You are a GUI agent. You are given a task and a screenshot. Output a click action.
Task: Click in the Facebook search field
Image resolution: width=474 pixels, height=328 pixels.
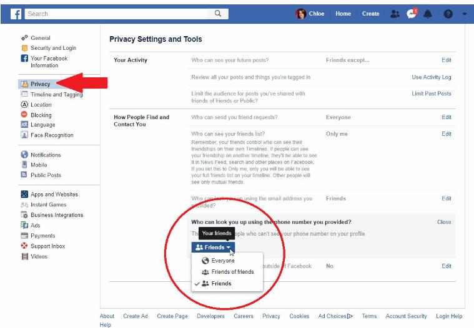pyautogui.click(x=116, y=14)
